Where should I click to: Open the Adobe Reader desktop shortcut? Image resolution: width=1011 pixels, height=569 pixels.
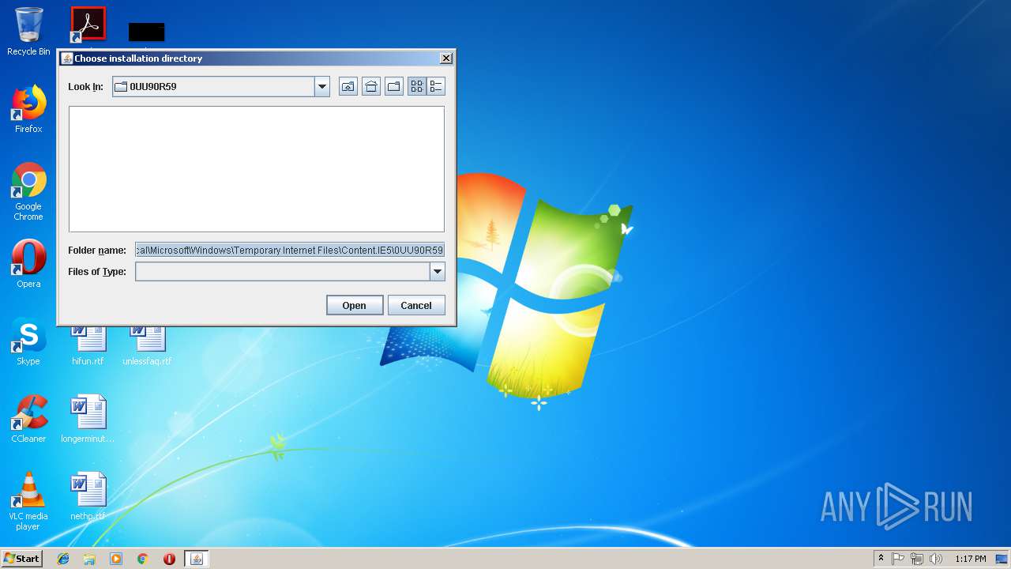88,25
